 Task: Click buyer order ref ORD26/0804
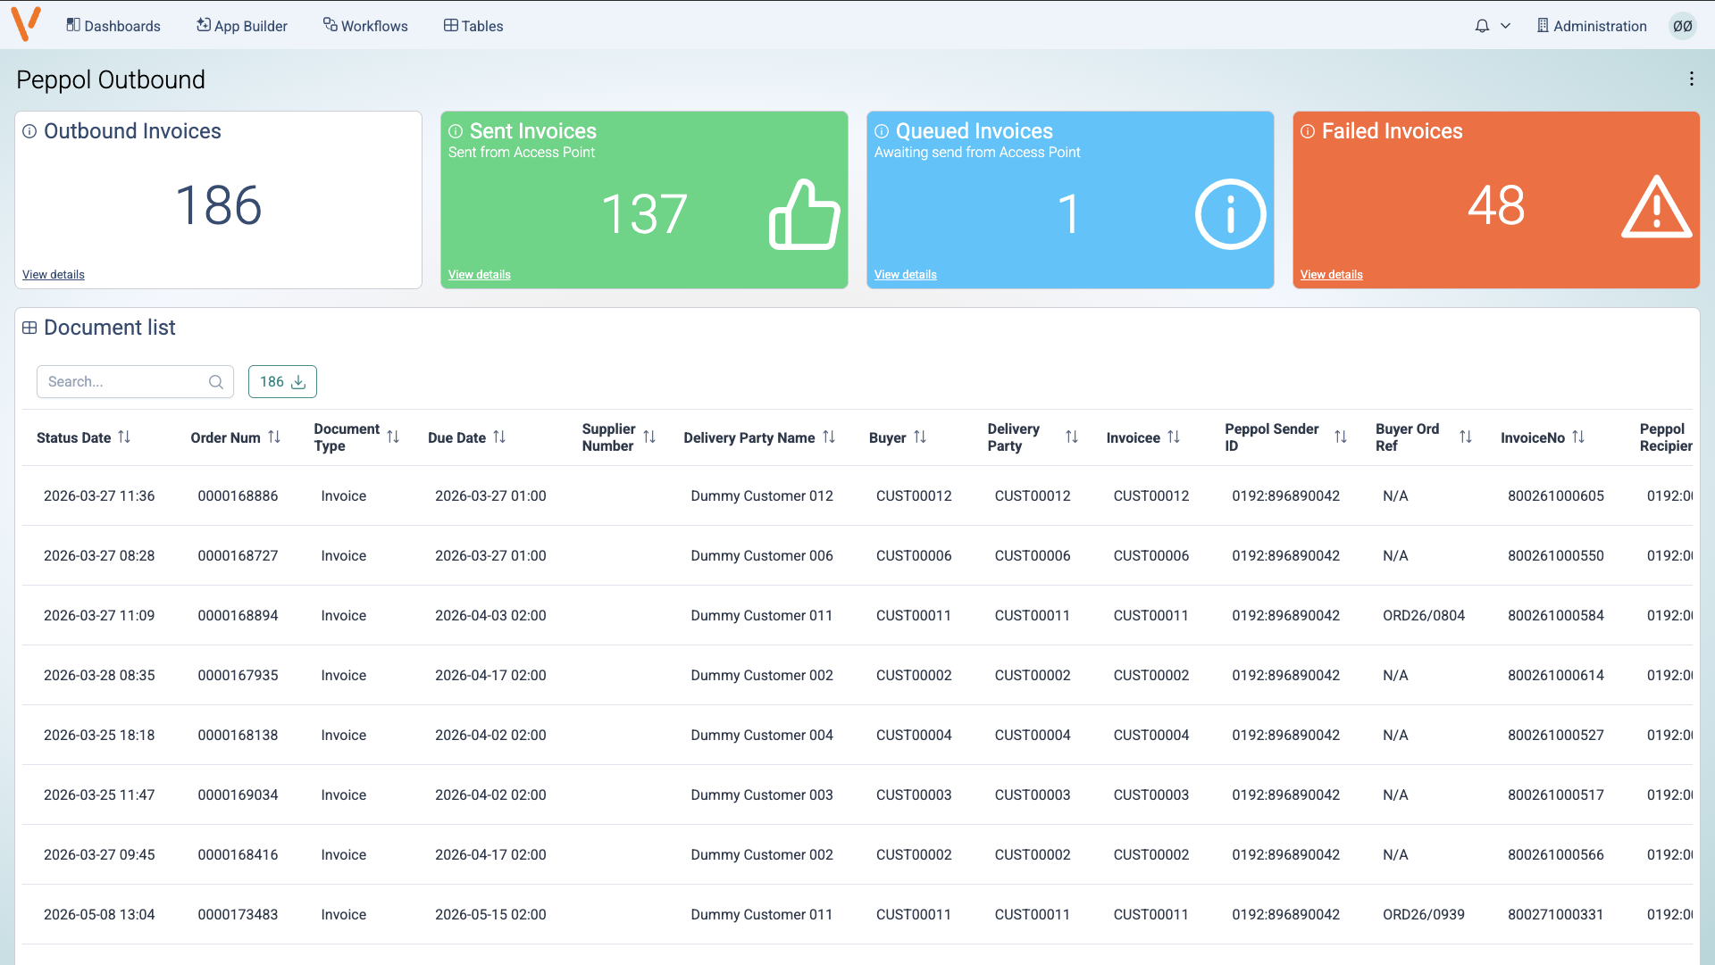click(1424, 616)
